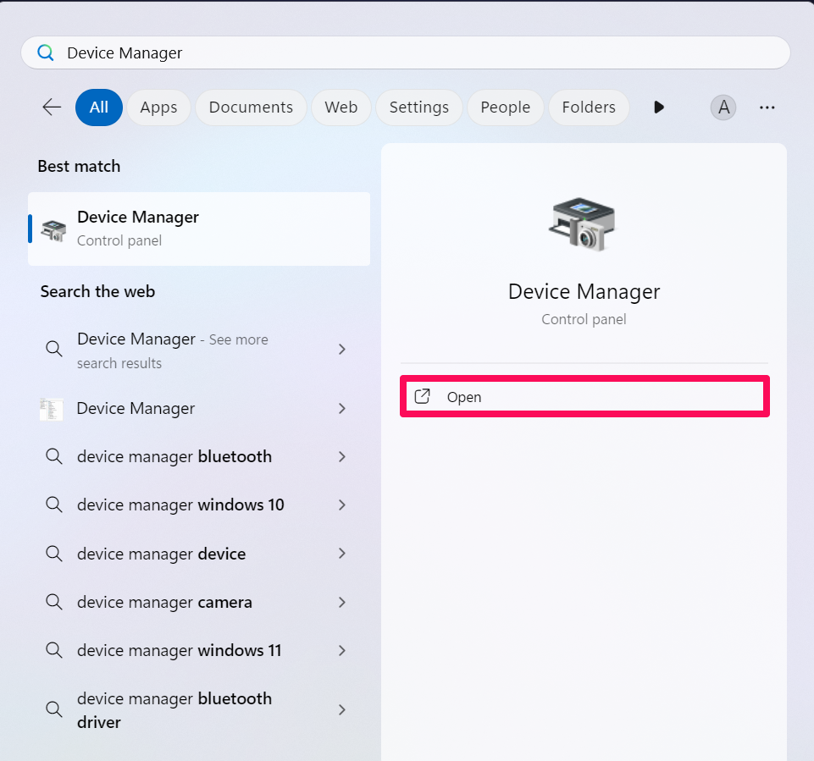Click the Open external-link icon
Screen dimensions: 814x761
(x=422, y=396)
